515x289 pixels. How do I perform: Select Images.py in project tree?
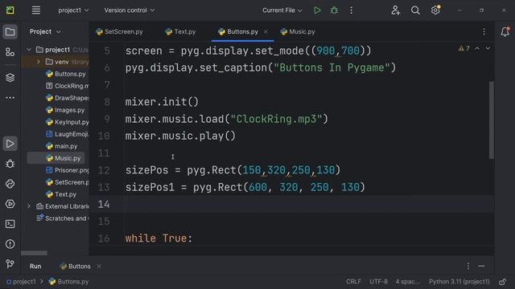pyautogui.click(x=65, y=110)
